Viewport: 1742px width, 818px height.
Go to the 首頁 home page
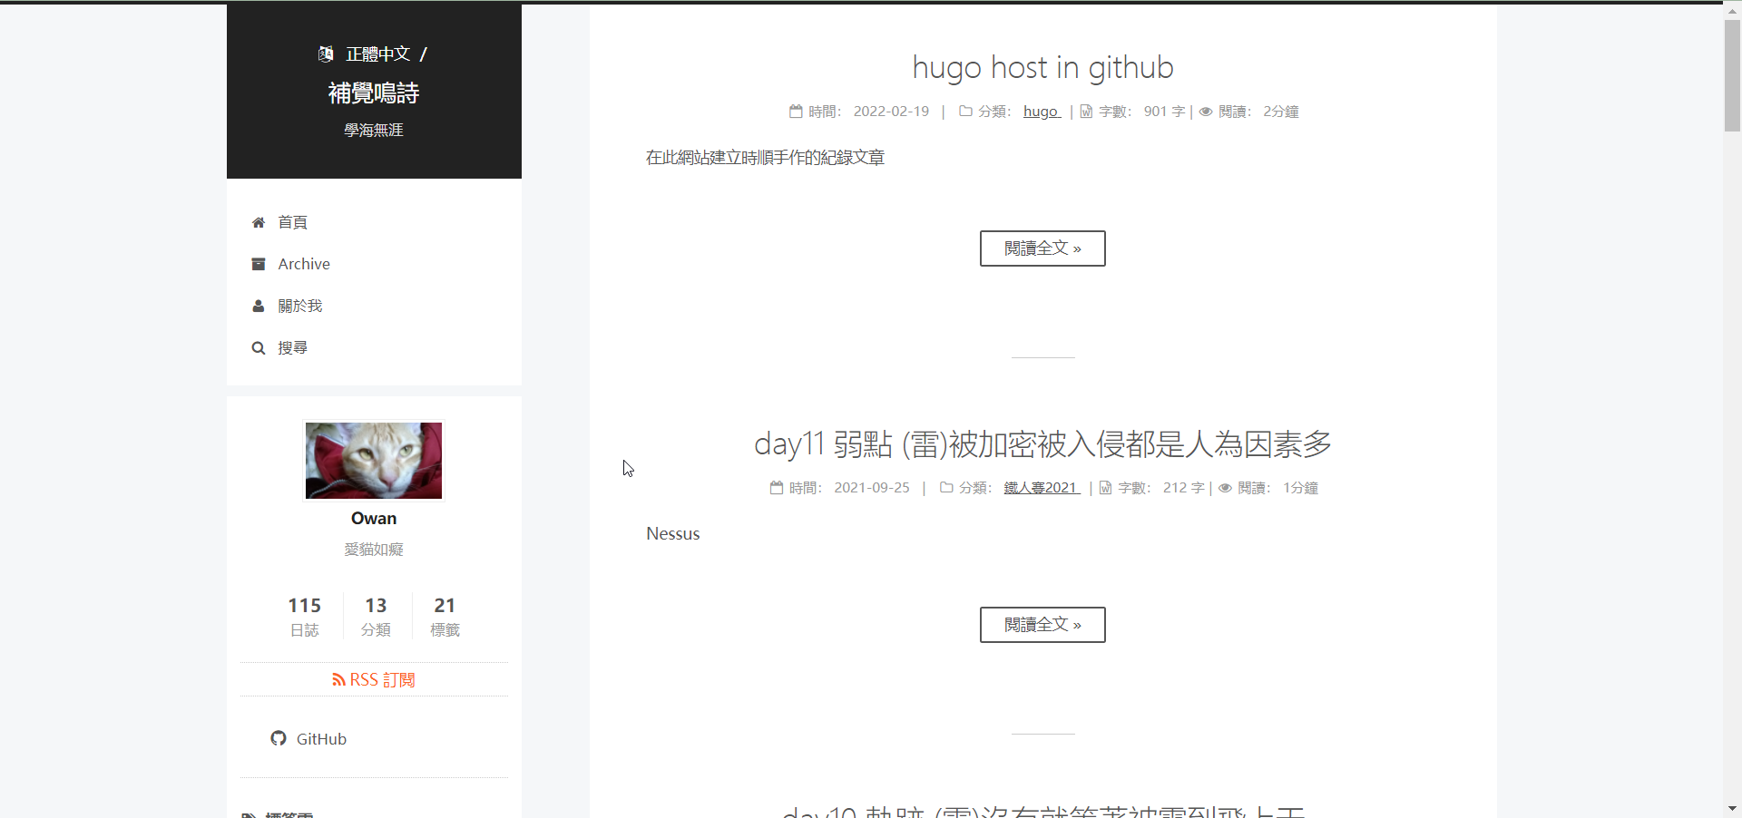(292, 222)
